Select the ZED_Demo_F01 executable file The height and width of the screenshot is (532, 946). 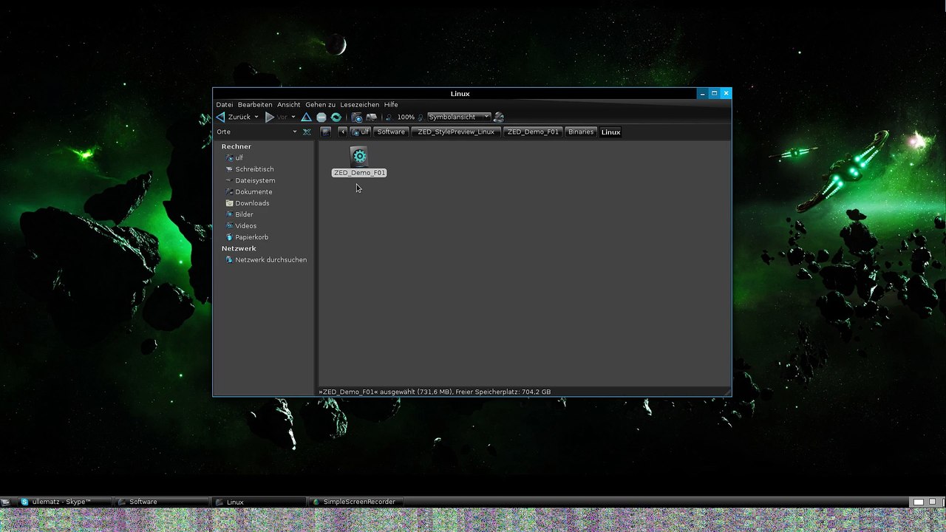pyautogui.click(x=359, y=157)
